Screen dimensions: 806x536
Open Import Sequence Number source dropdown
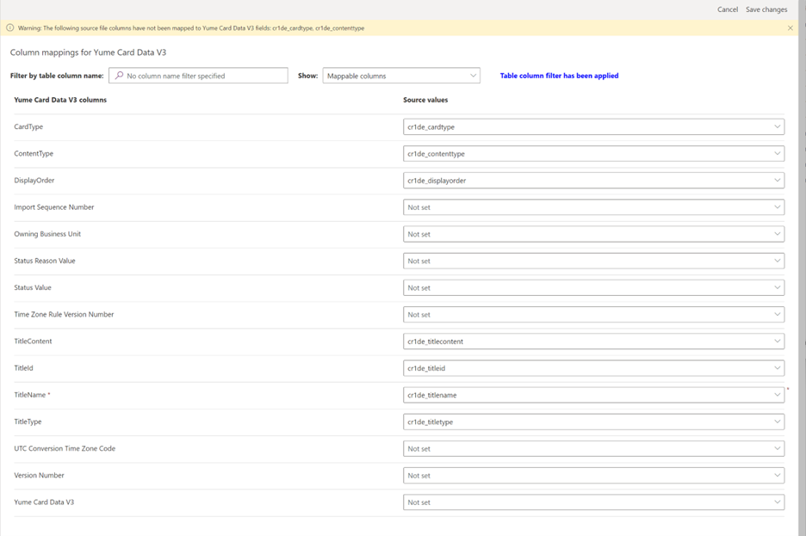[593, 207]
